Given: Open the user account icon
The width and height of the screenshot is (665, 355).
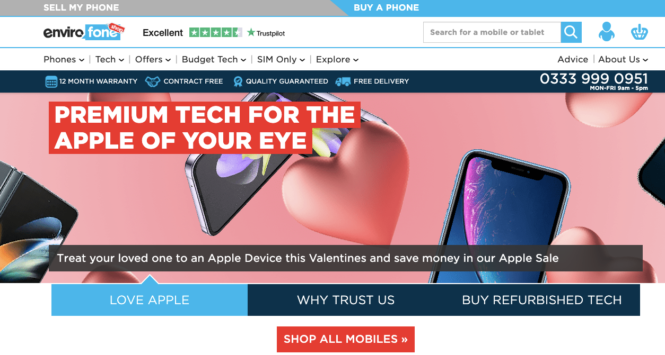Looking at the screenshot, I should pyautogui.click(x=607, y=32).
